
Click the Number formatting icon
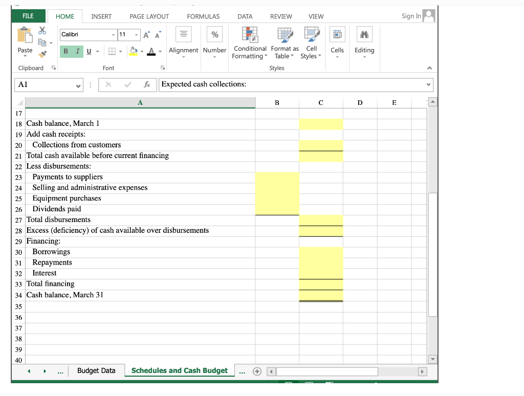pos(214,35)
